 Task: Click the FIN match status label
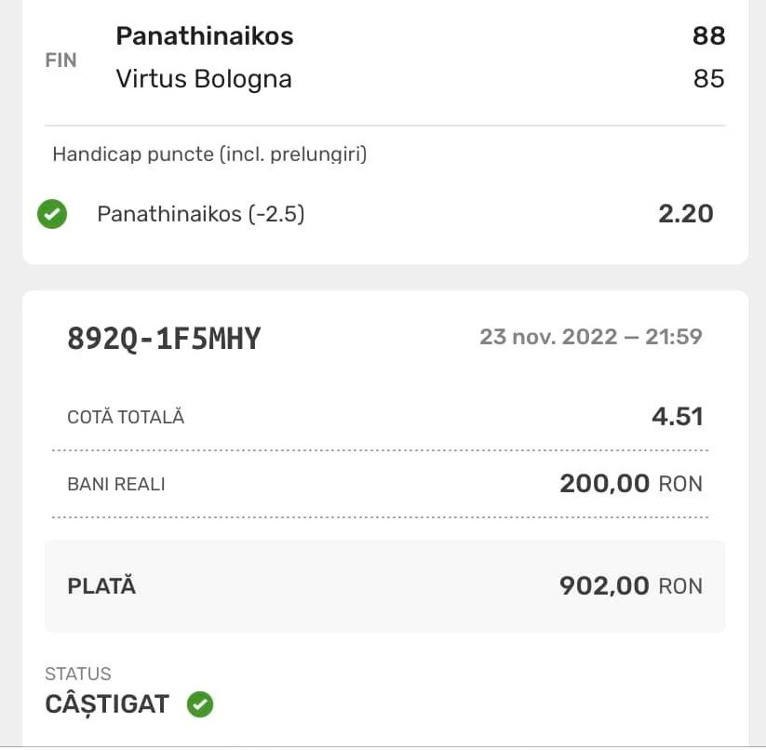tap(61, 60)
